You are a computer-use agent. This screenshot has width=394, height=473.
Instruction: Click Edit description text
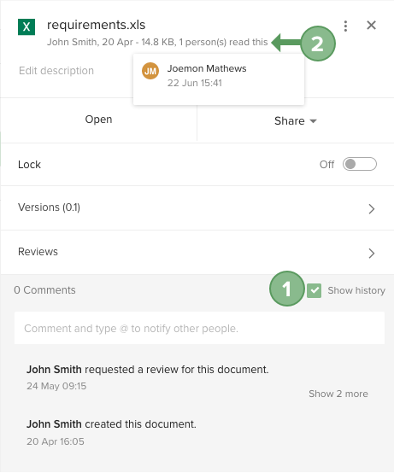pyautogui.click(x=56, y=71)
